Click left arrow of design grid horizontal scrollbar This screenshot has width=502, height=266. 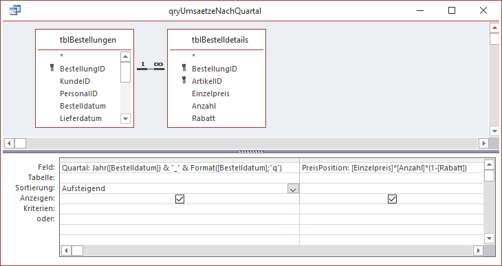[66, 250]
